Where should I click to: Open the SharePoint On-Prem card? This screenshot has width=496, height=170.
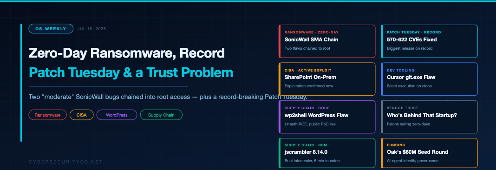pyautogui.click(x=327, y=79)
